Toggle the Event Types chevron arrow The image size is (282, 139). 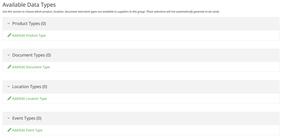coord(8,118)
